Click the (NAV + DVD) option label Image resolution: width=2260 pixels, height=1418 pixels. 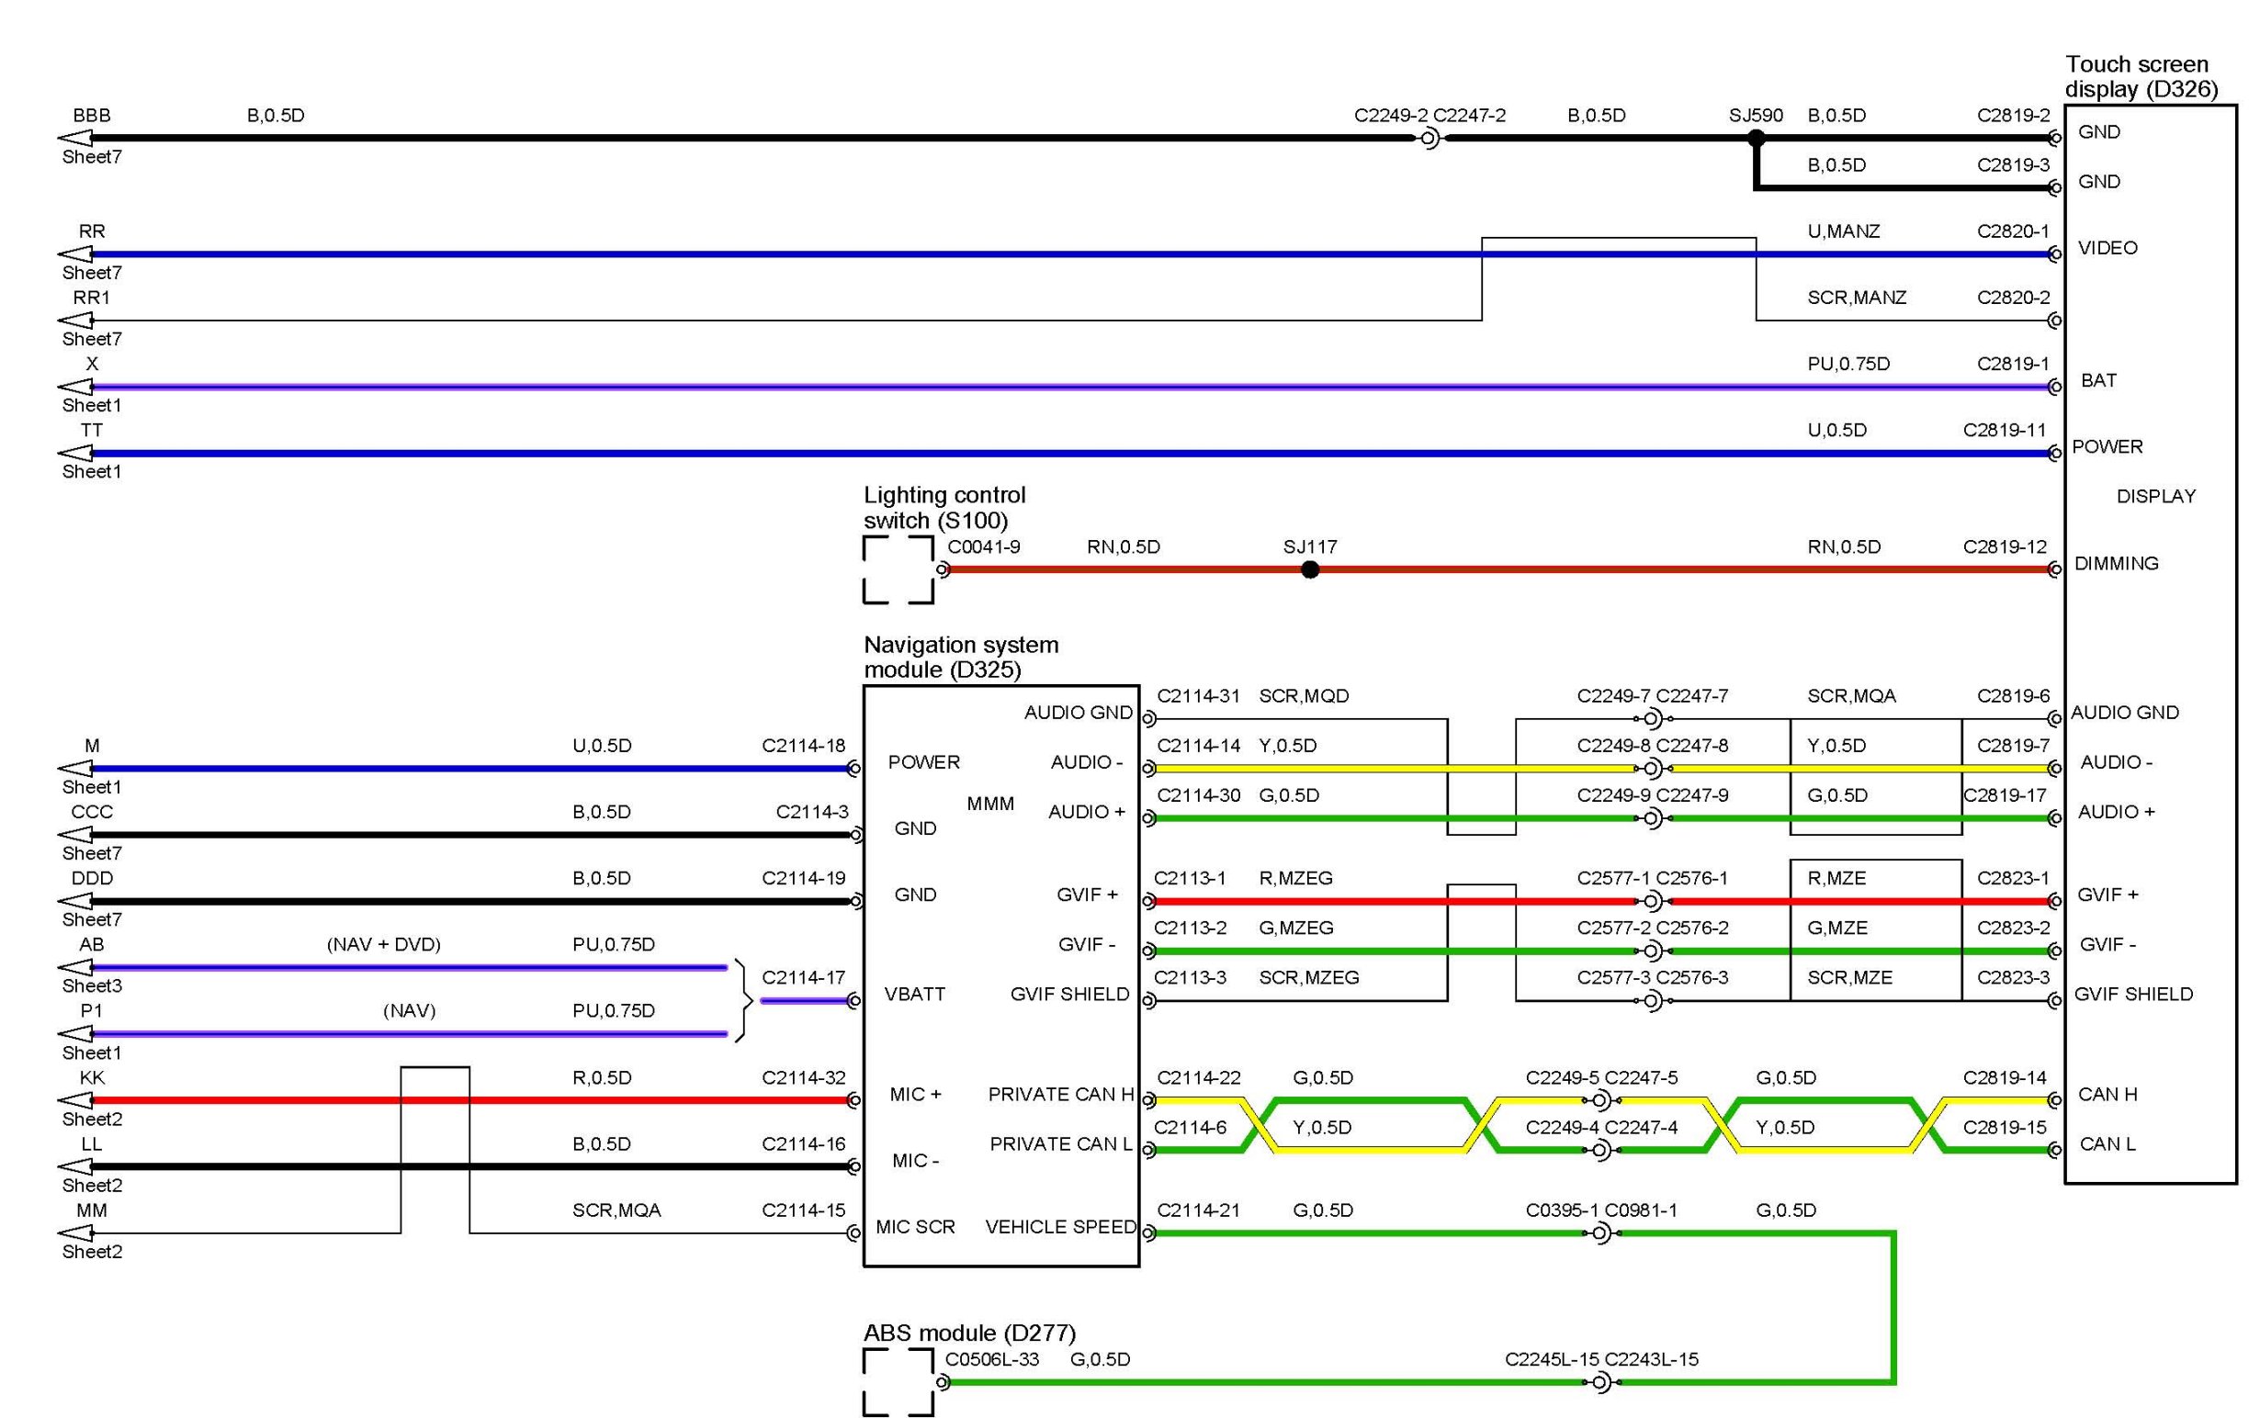click(x=383, y=944)
